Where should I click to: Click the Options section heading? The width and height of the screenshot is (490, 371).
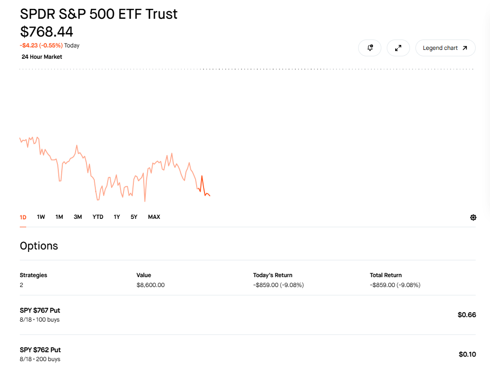(x=39, y=246)
